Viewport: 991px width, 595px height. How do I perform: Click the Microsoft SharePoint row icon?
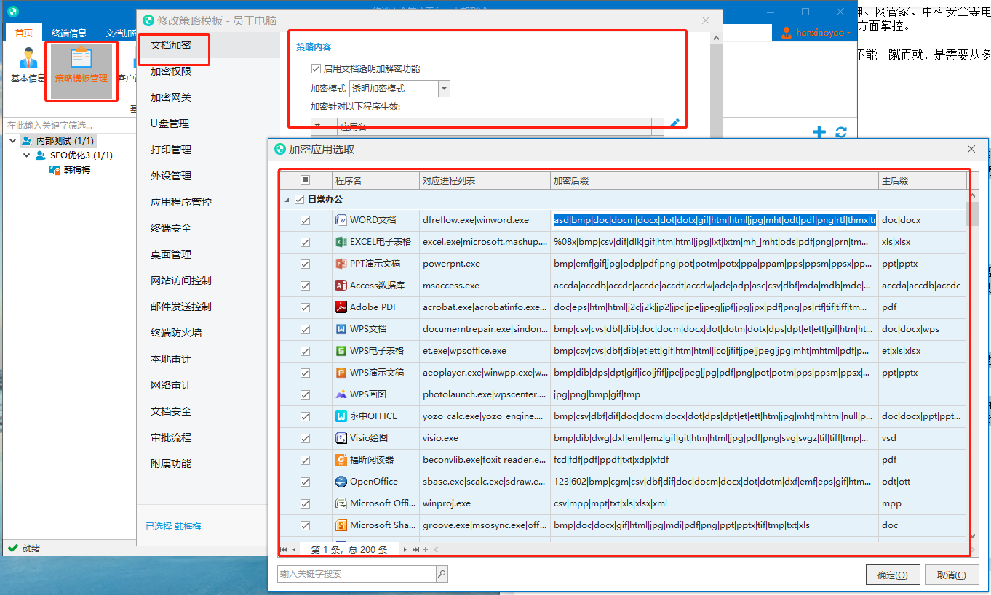[341, 525]
